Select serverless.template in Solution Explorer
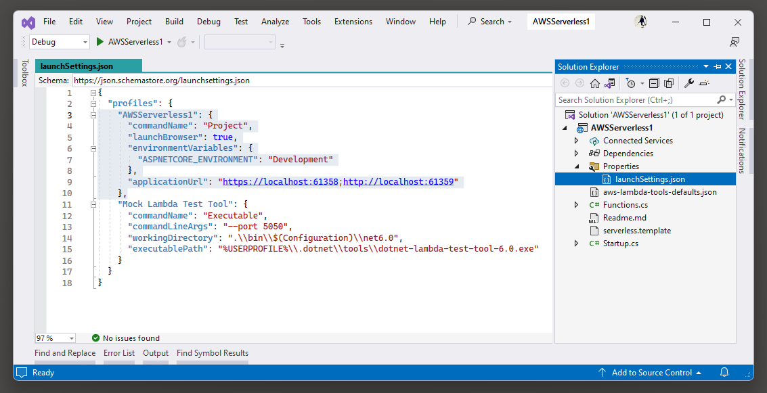767x393 pixels. coord(636,231)
